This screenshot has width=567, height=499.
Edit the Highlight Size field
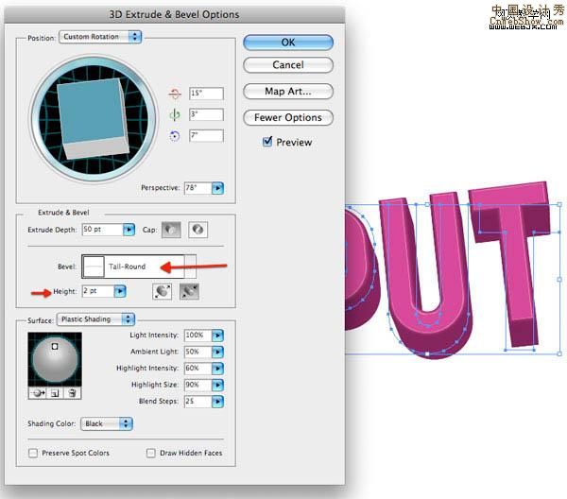click(x=198, y=385)
